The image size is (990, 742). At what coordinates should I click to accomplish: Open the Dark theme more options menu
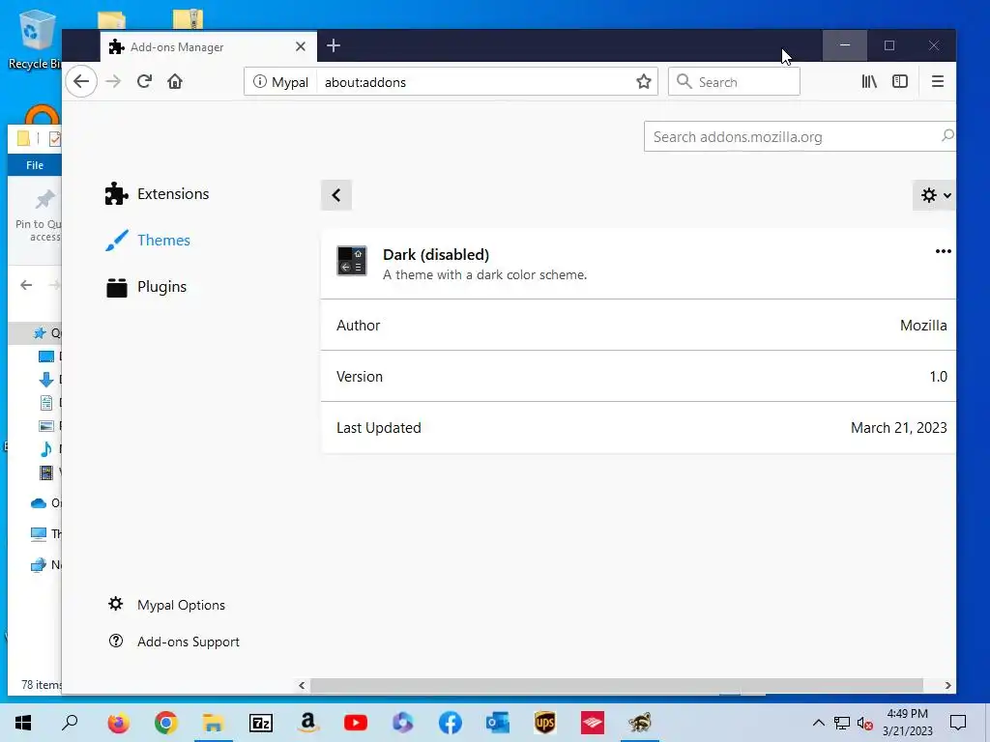[x=944, y=251]
